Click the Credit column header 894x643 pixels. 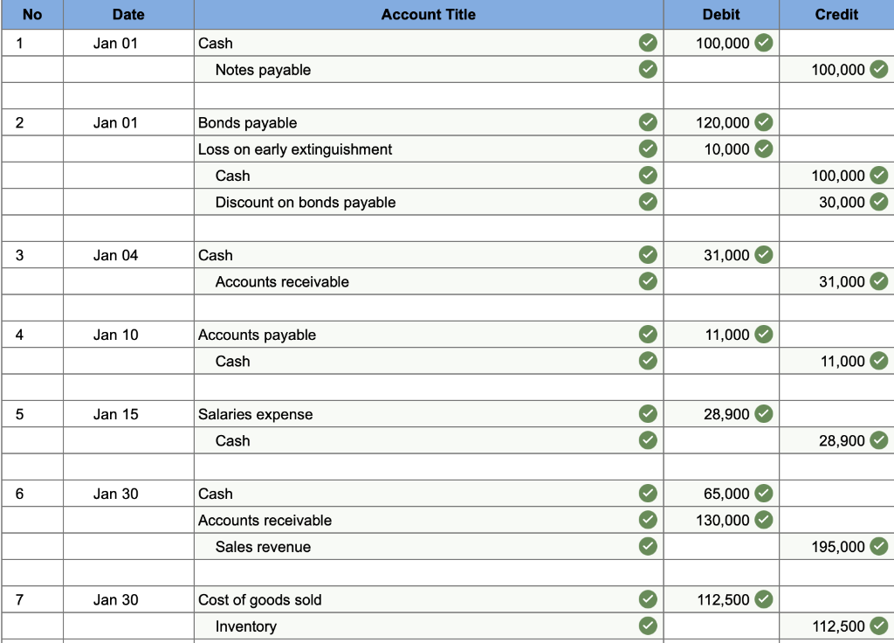[836, 14]
